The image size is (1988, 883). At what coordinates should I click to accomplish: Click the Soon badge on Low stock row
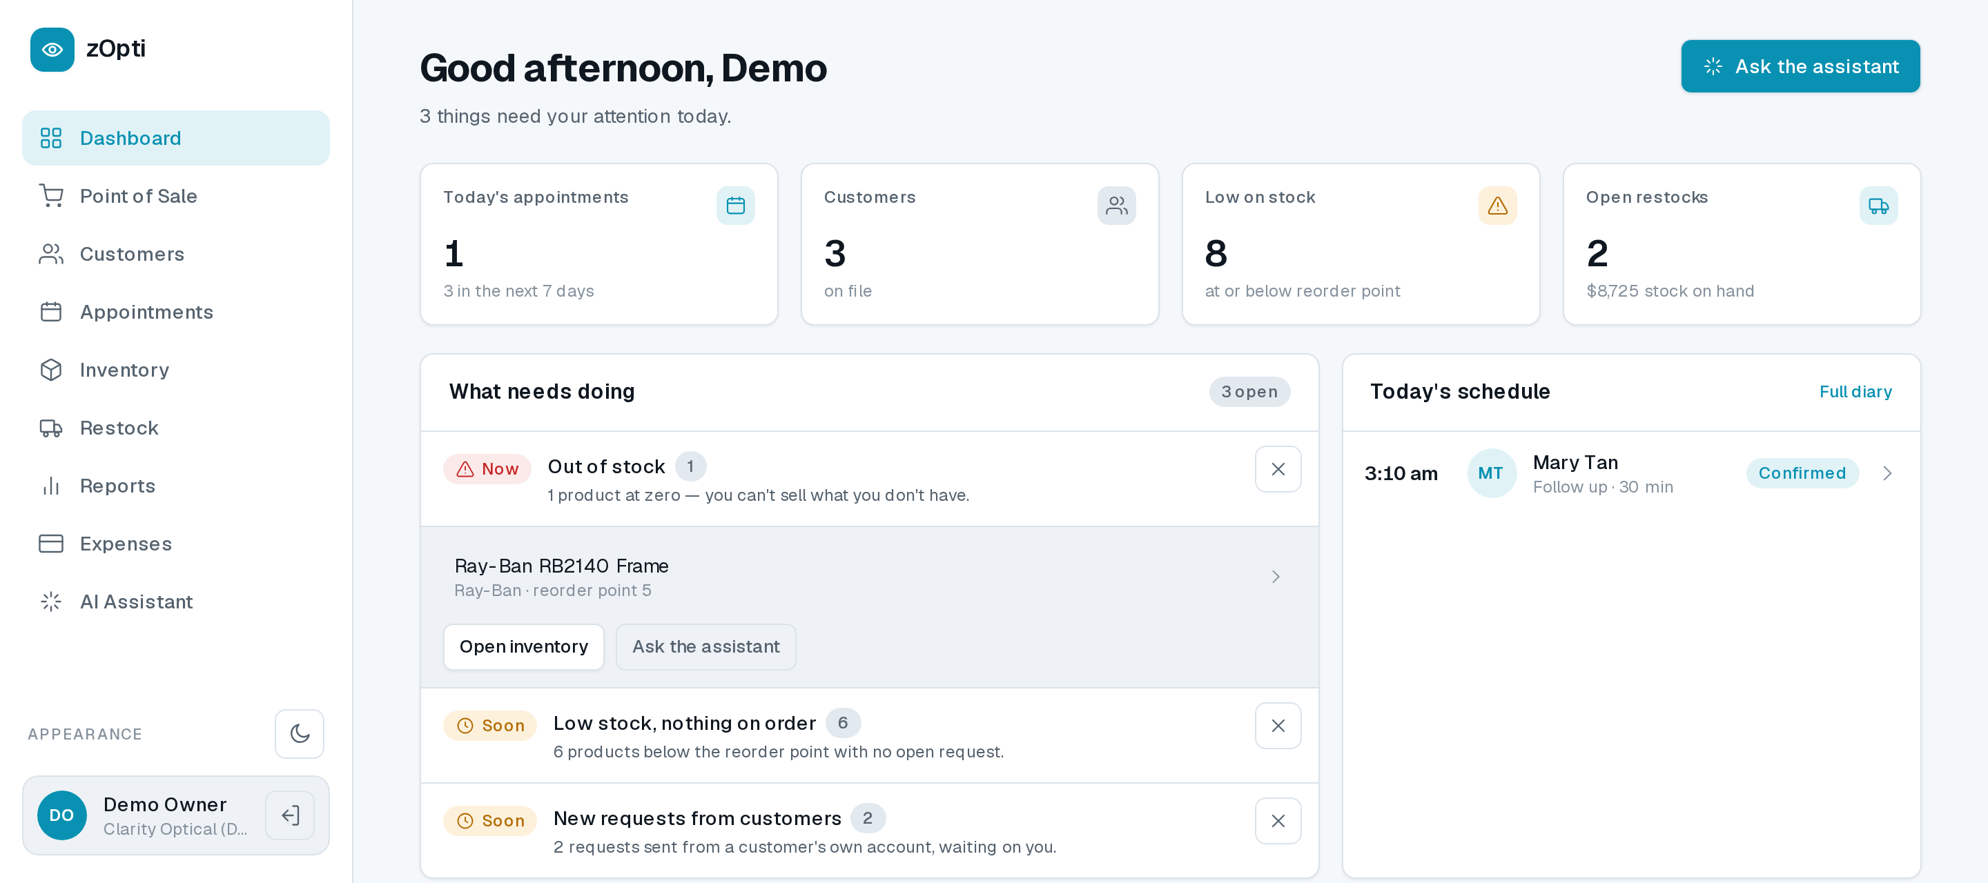click(490, 726)
